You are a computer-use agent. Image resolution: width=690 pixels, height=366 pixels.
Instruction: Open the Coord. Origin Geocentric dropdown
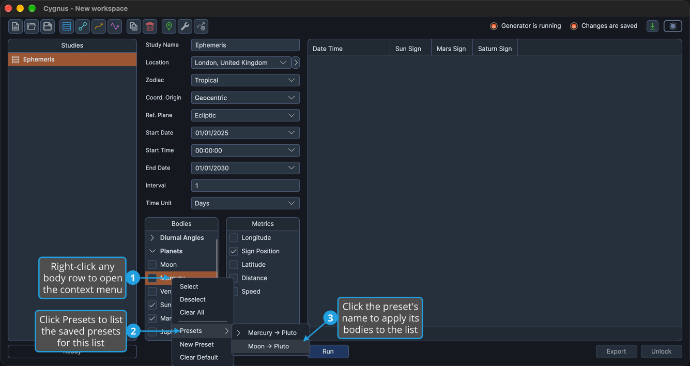[x=246, y=98]
